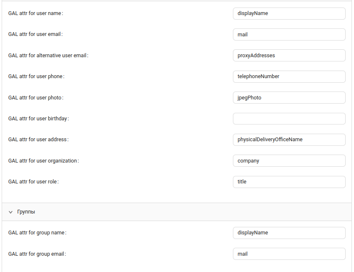
Task: Click the 'GAL attr for alternative user email' label
Action: point(48,56)
